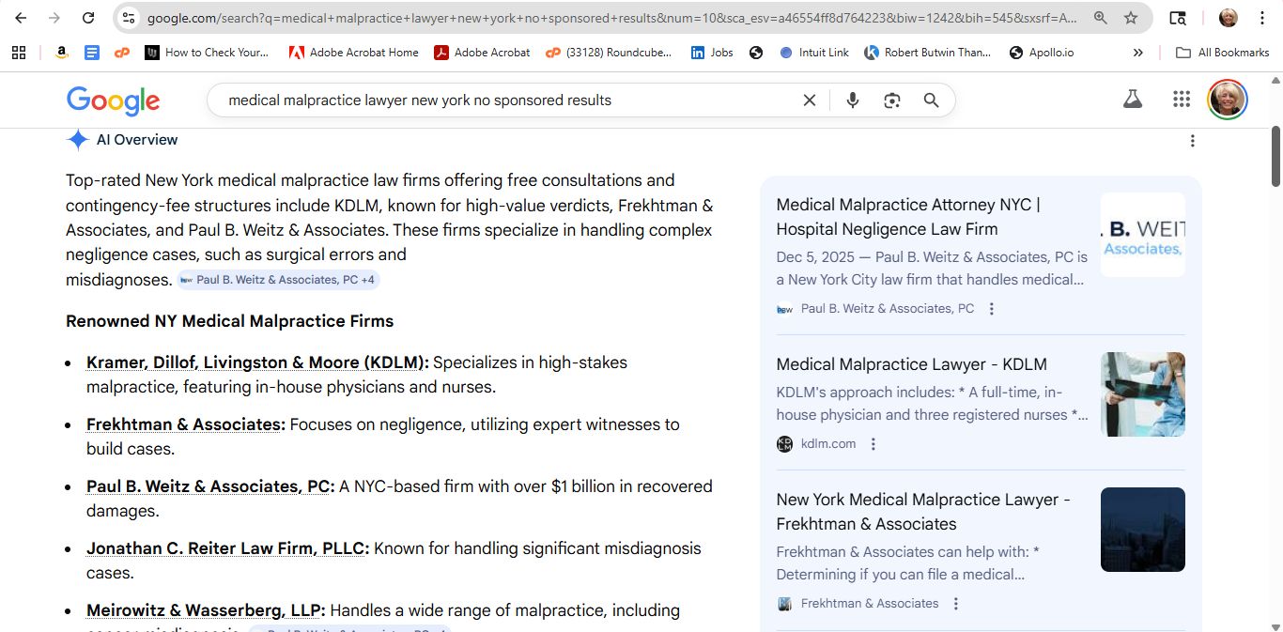
Task: Open the Adobe Acrobat bookmark
Action: tap(482, 53)
